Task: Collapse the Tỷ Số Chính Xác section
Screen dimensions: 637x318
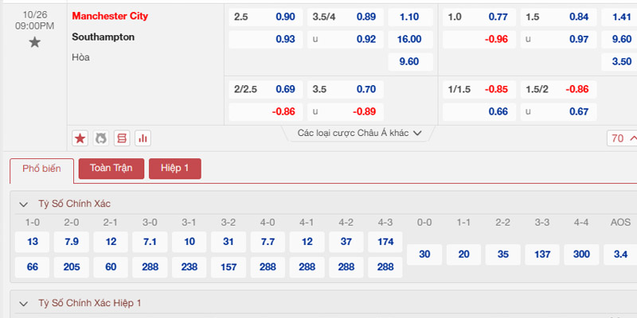Action: [24, 204]
